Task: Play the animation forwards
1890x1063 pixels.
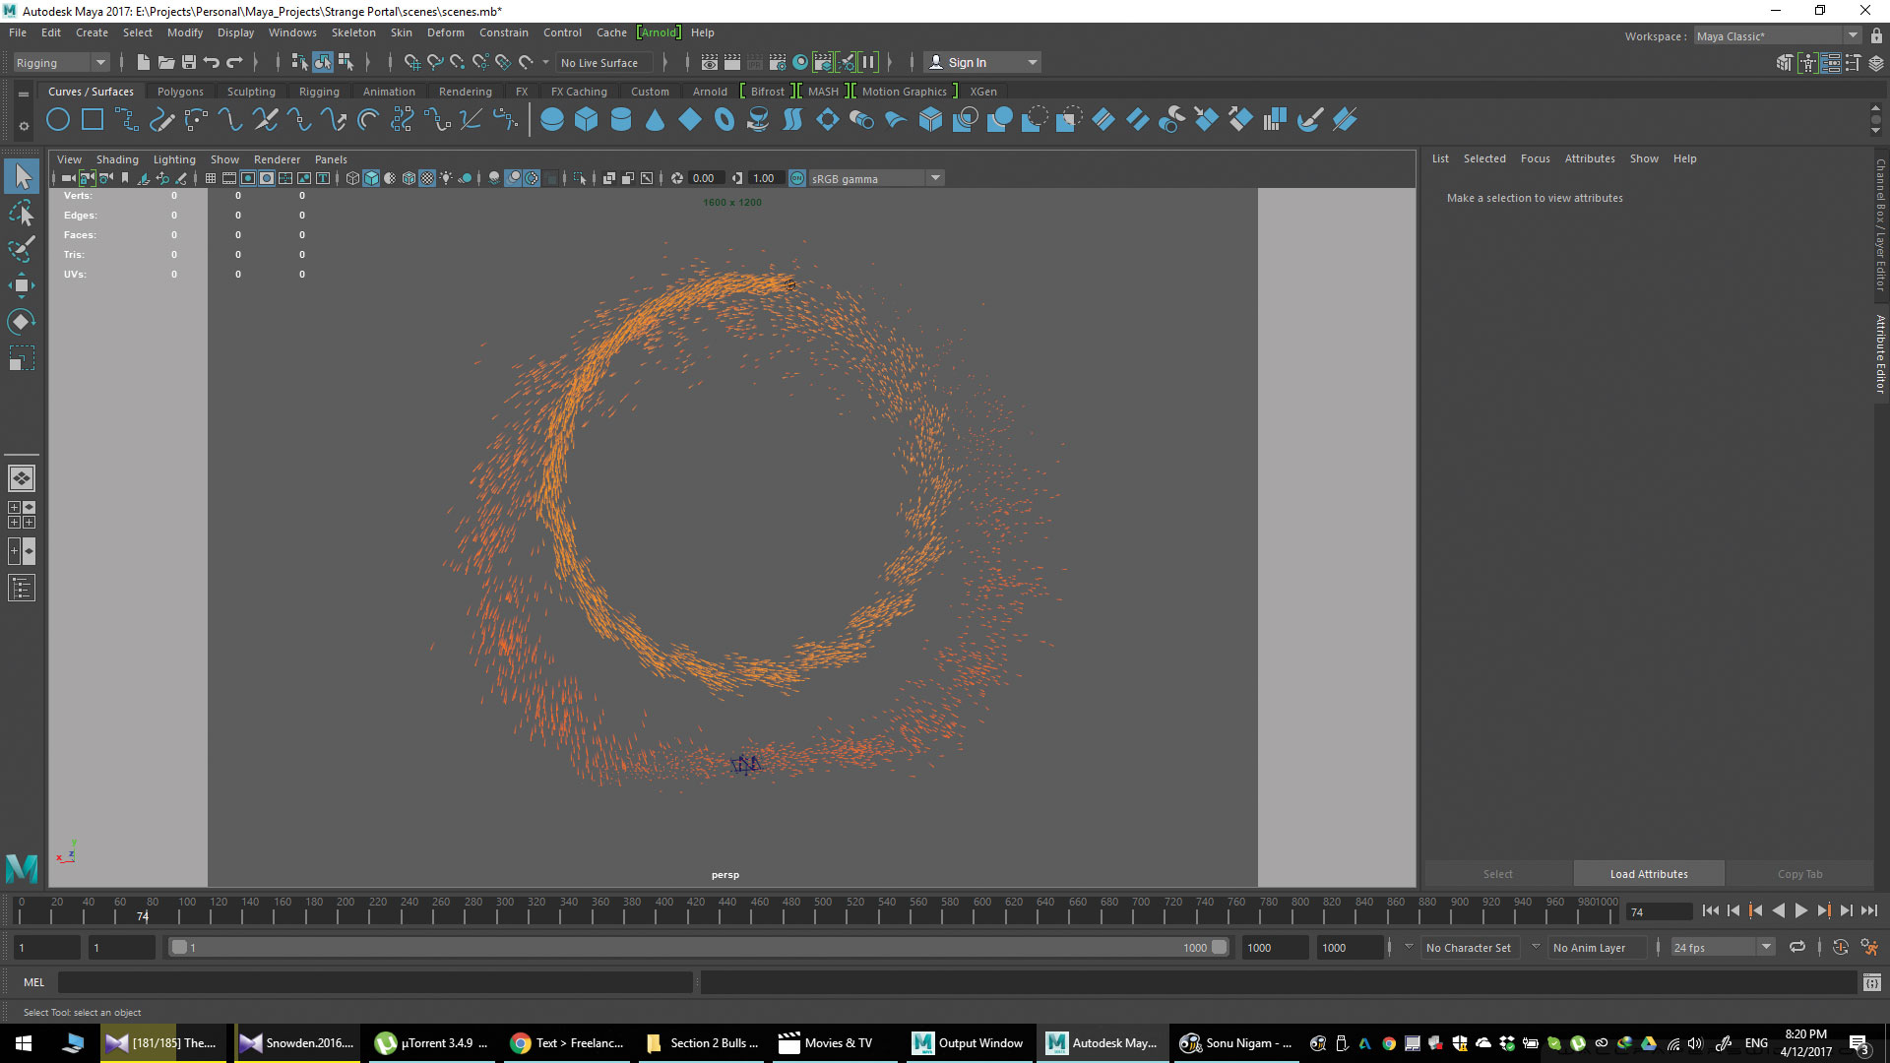Action: 1801,911
